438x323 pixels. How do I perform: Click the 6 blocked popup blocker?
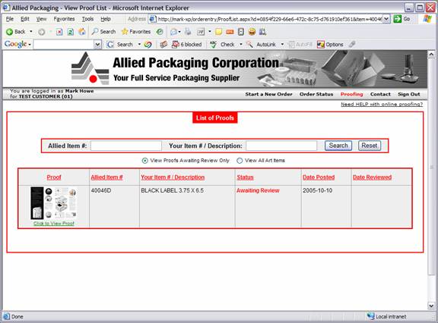(187, 45)
